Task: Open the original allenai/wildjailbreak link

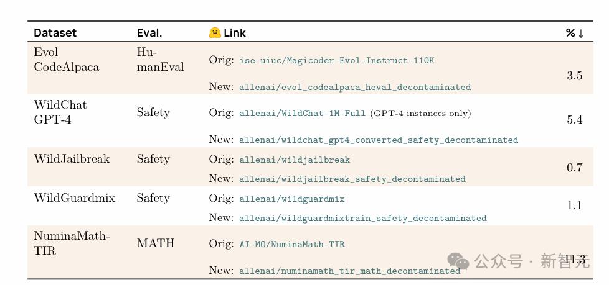Action: [295, 160]
